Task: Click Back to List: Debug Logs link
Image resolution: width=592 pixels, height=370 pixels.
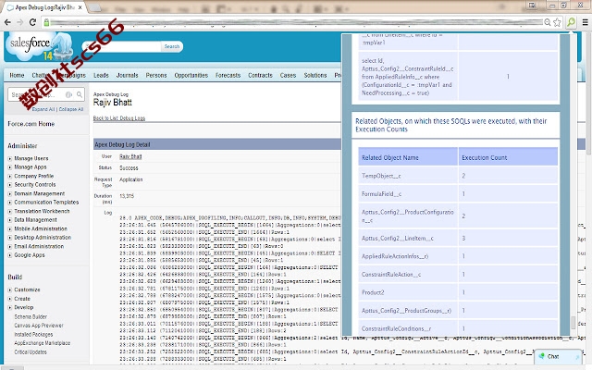Action: [x=119, y=118]
